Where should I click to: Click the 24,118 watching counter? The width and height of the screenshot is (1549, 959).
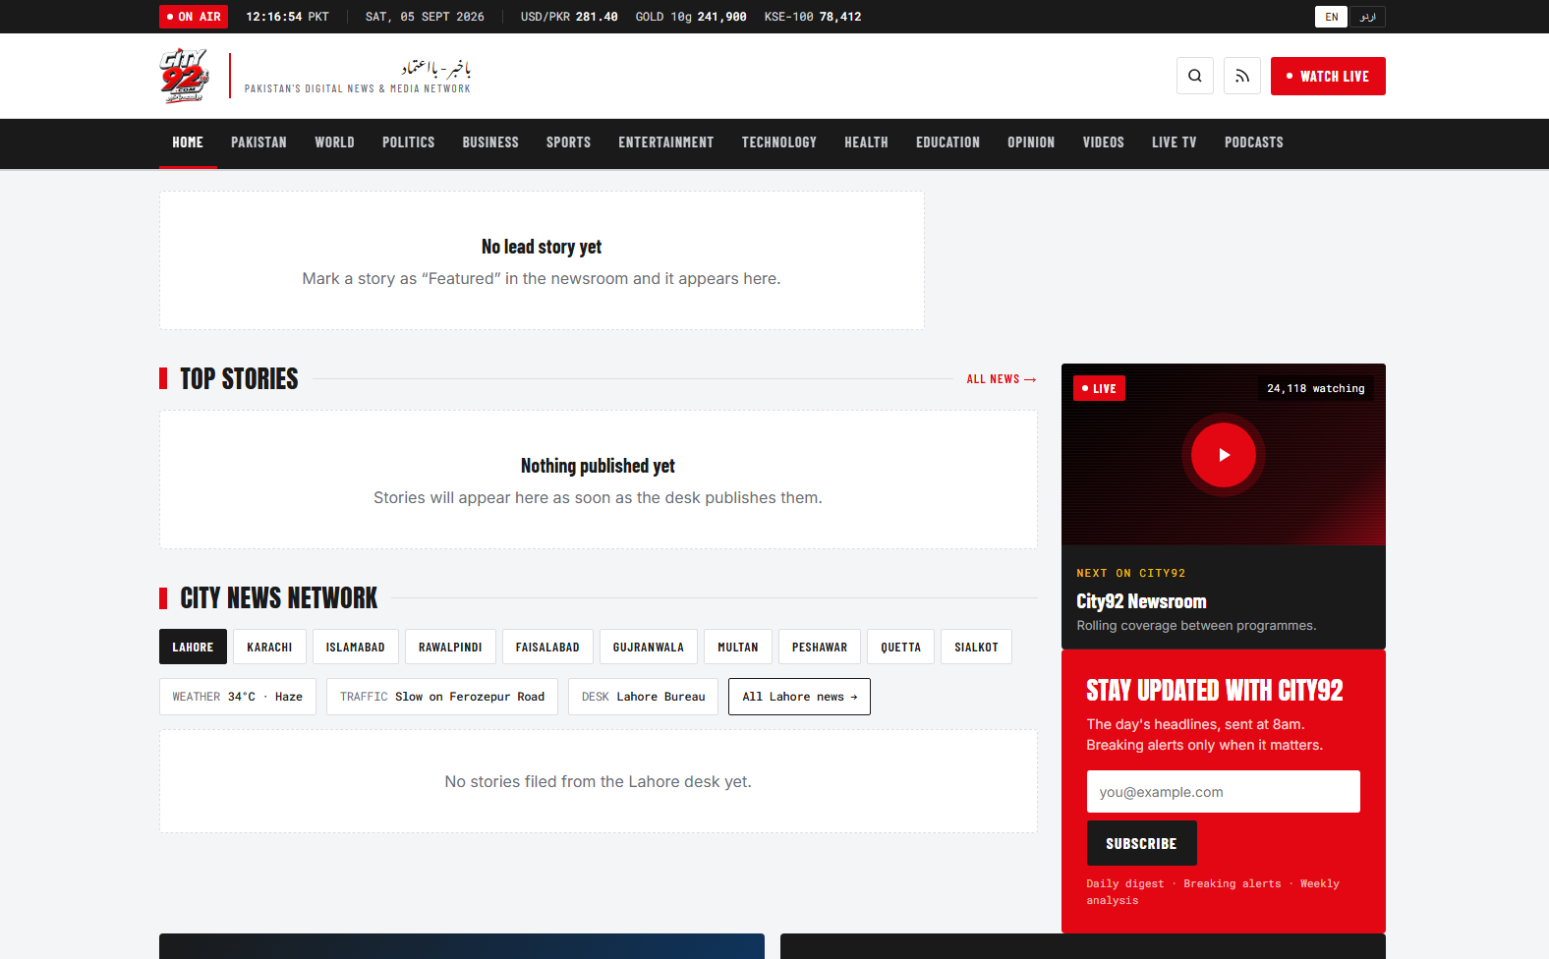(x=1315, y=388)
